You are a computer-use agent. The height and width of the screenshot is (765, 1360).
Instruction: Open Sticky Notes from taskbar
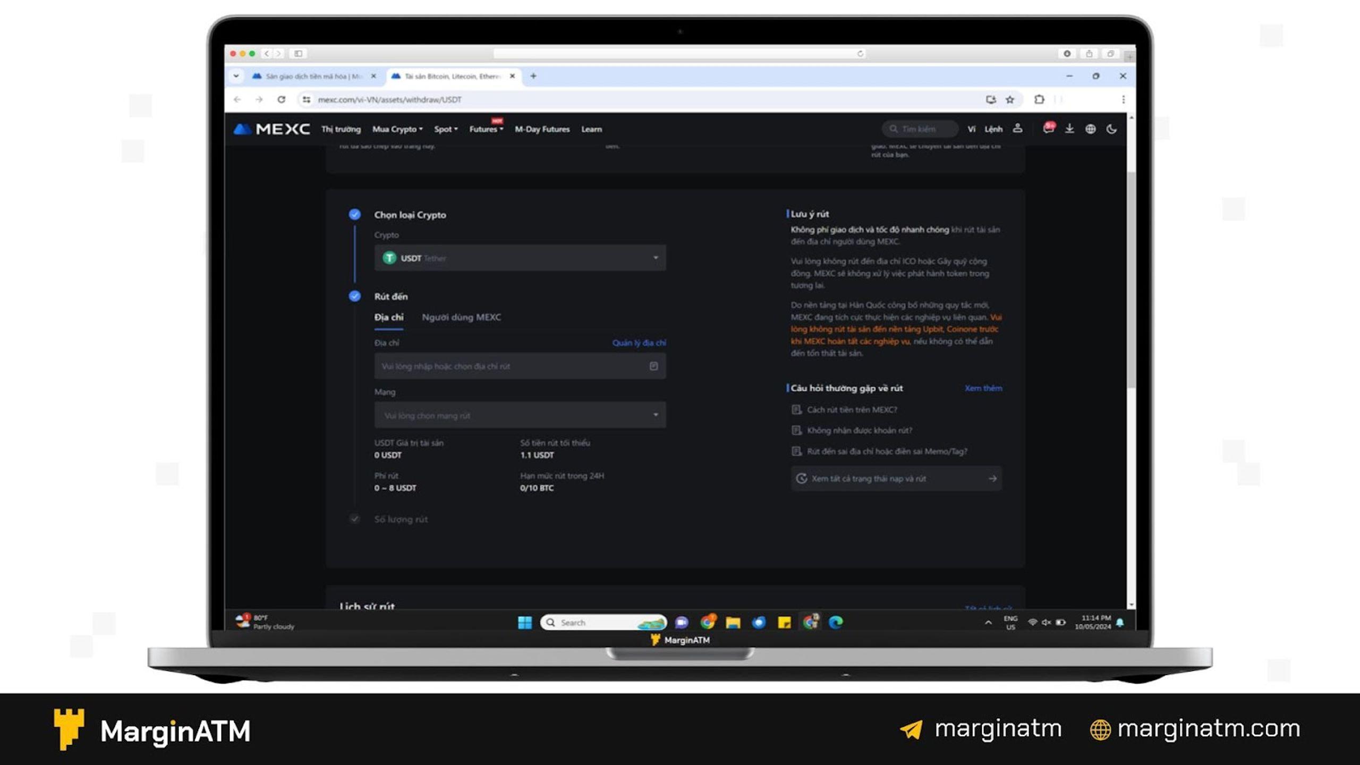tap(785, 623)
